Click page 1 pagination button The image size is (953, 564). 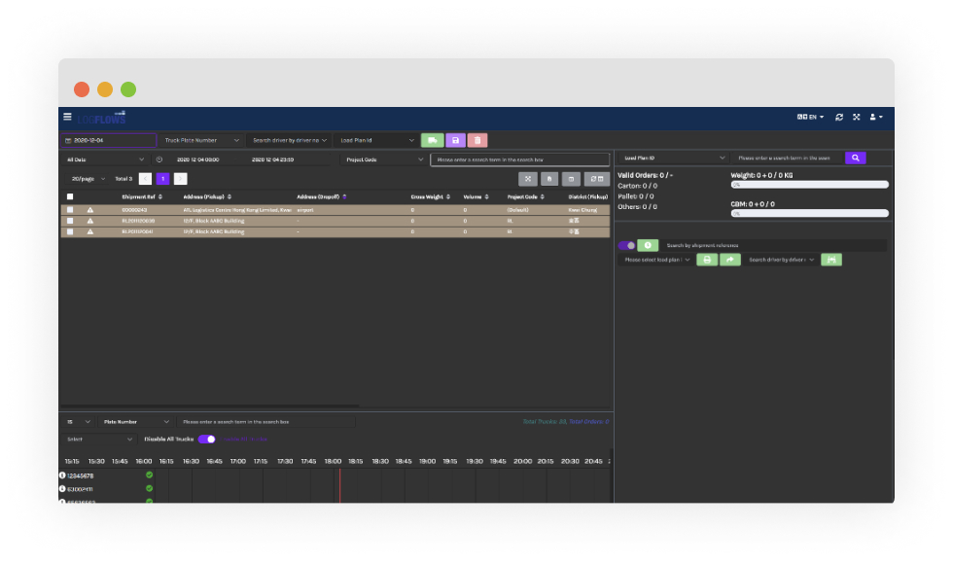tap(162, 179)
